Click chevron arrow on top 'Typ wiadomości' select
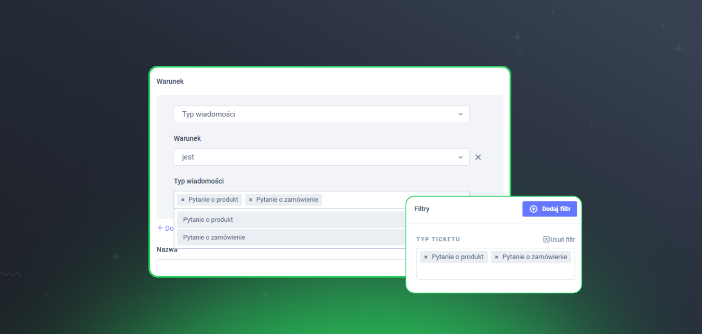Image resolution: width=702 pixels, height=334 pixels. point(460,114)
